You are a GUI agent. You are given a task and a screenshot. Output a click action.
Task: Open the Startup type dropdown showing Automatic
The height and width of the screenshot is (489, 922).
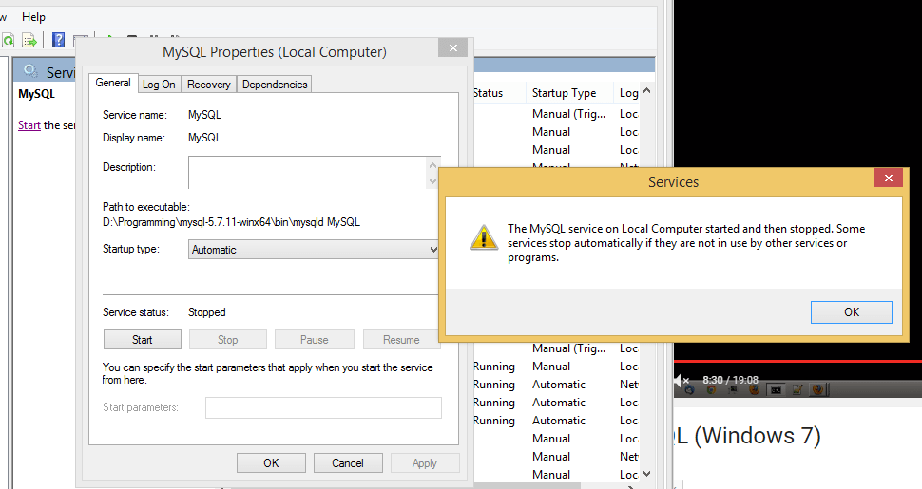pos(314,249)
